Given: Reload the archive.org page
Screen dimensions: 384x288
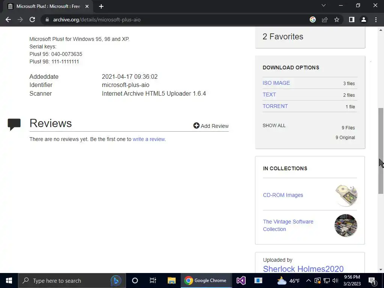Looking at the screenshot, I should click(x=32, y=19).
